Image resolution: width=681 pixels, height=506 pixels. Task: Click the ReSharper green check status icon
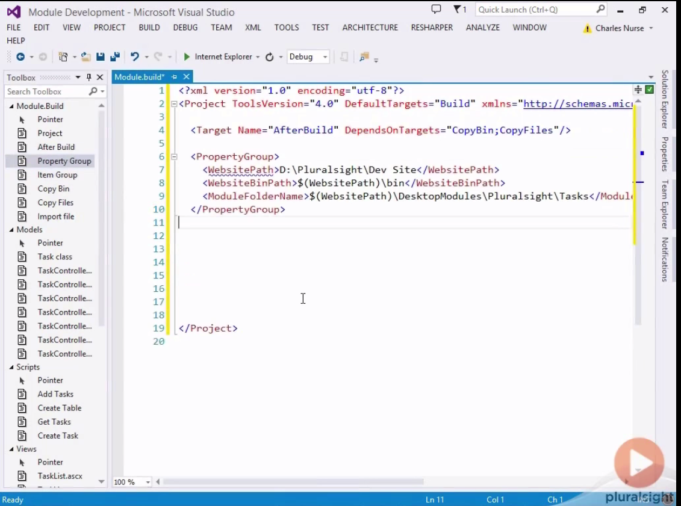tap(649, 90)
